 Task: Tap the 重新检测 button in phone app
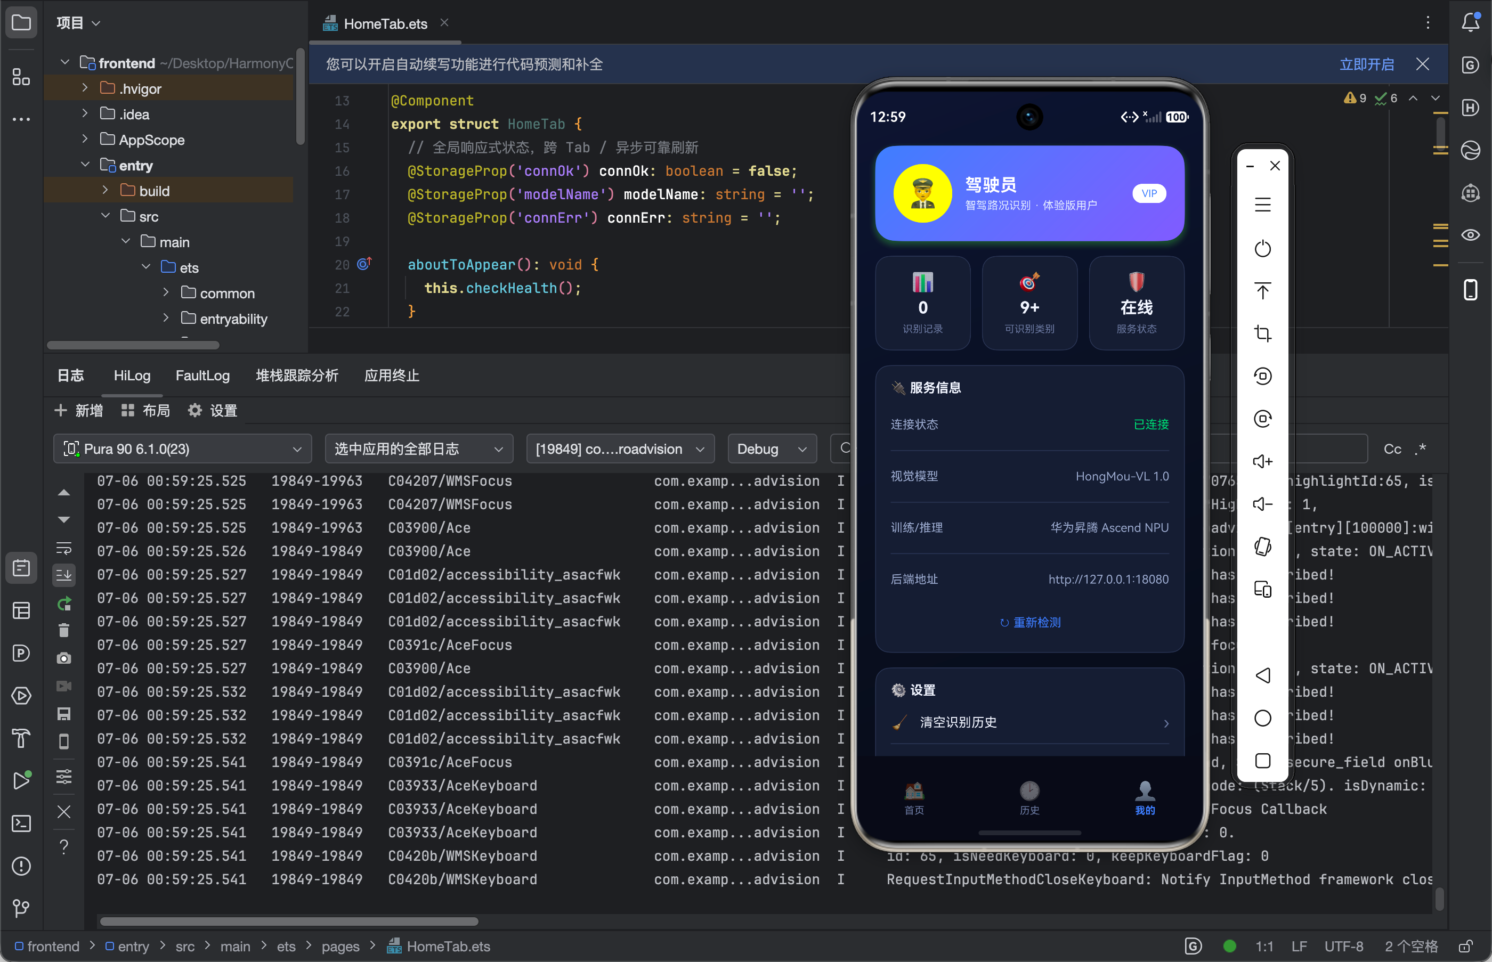(1029, 622)
